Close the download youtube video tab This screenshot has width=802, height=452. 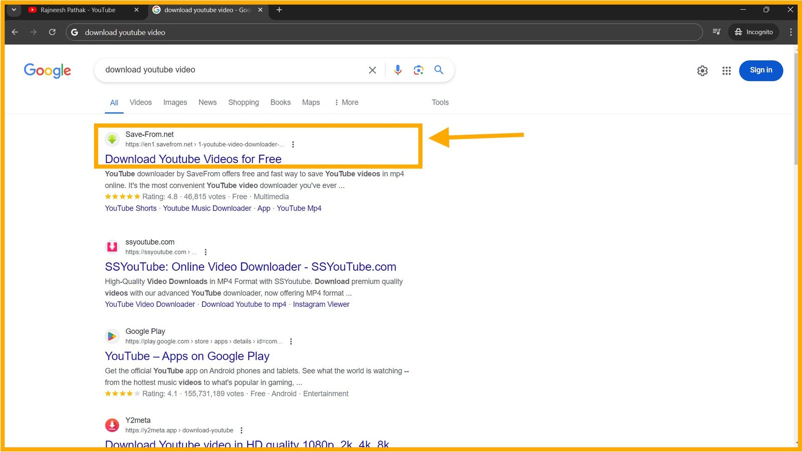coord(260,10)
